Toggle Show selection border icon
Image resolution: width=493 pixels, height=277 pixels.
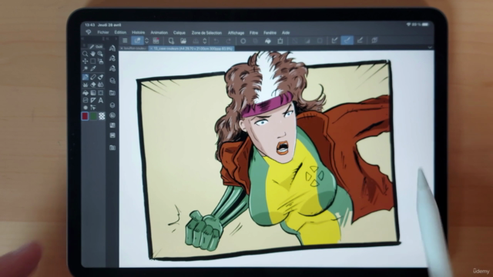320,41
